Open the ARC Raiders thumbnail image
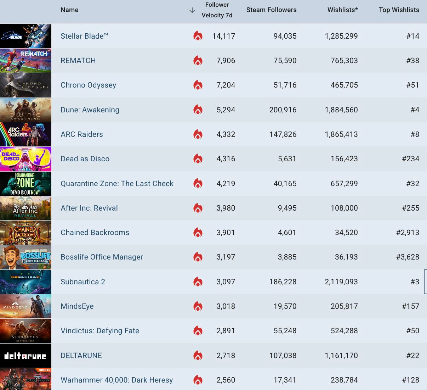Viewport: 427px width, 390px height. (25, 134)
